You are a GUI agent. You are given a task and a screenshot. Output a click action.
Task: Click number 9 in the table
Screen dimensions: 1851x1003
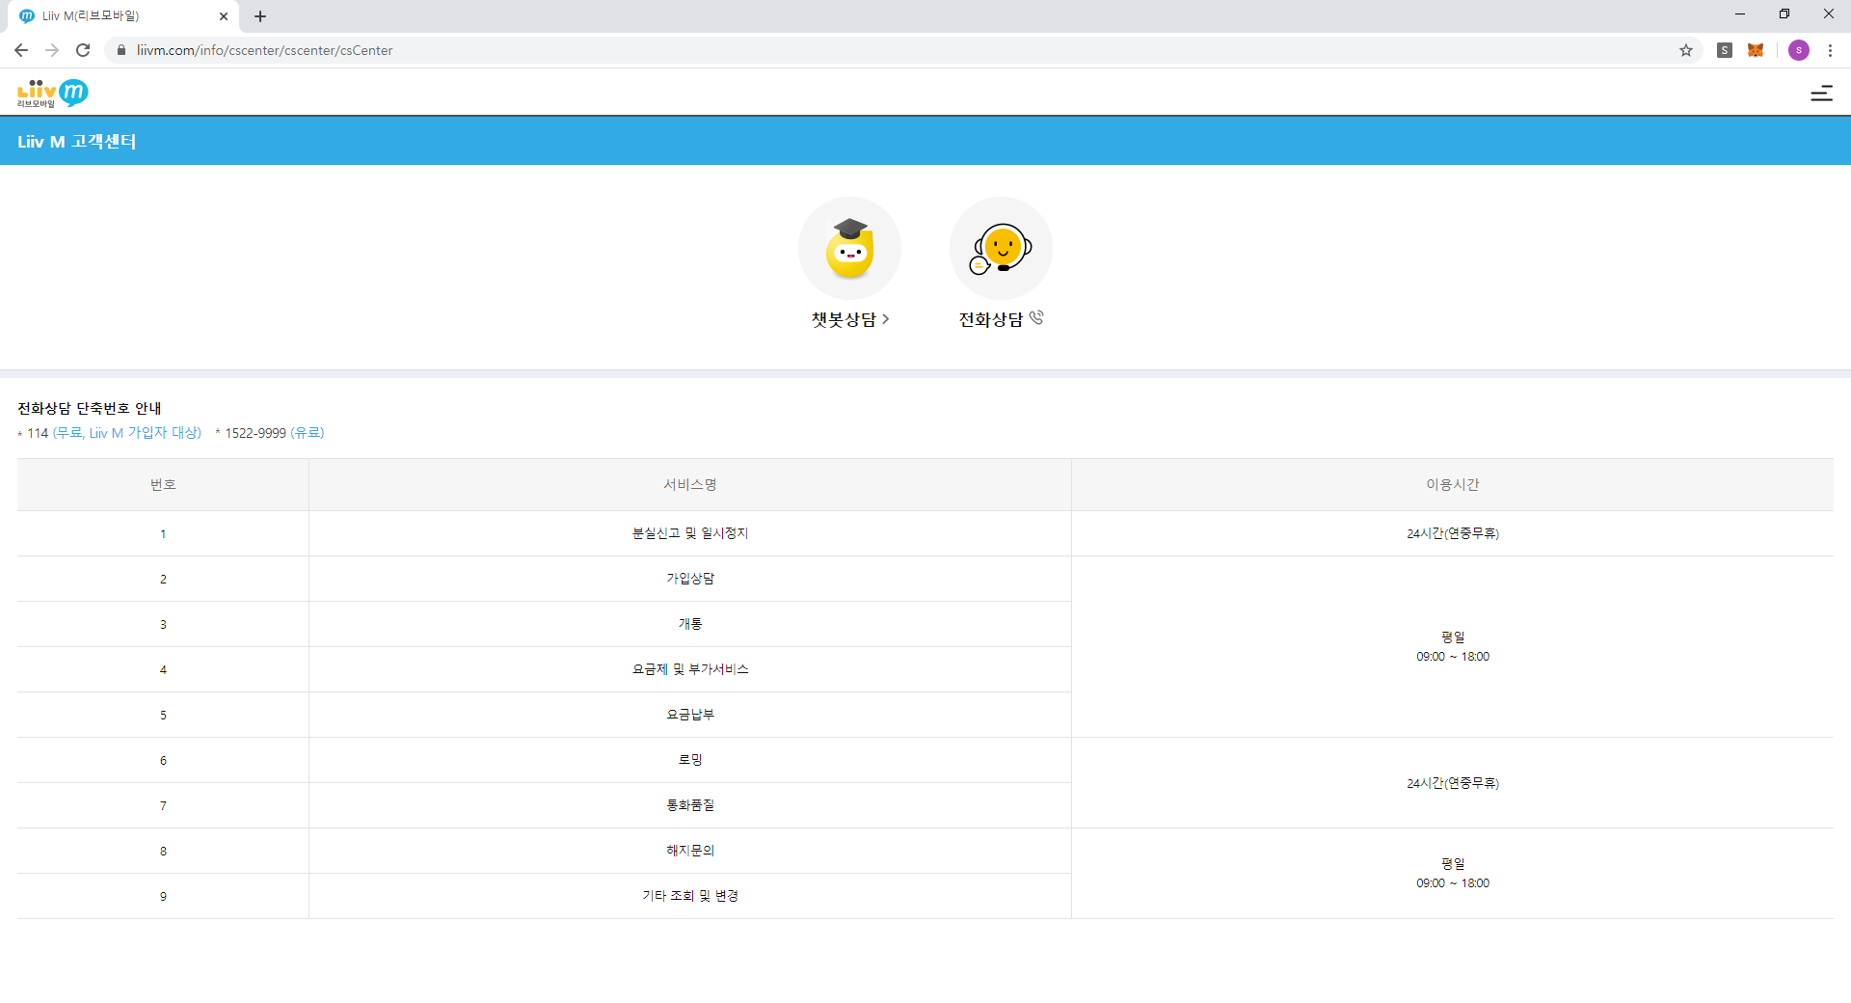click(163, 896)
